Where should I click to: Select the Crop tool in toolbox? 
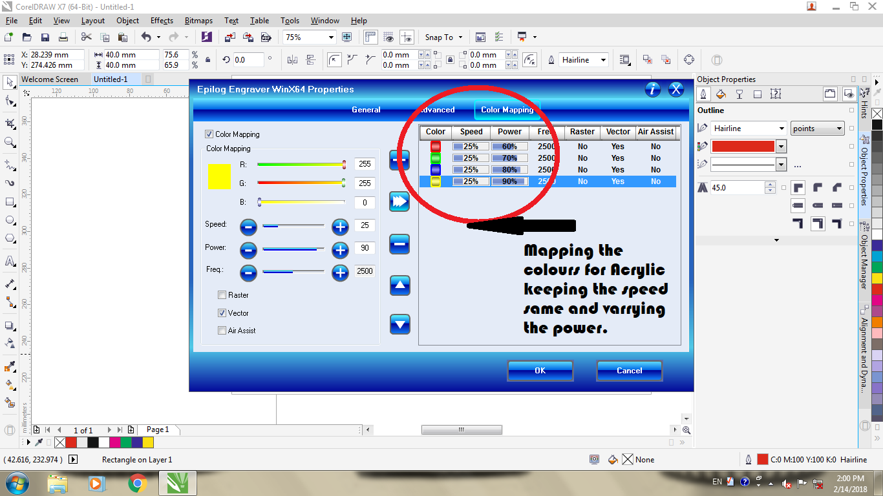tap(10, 123)
